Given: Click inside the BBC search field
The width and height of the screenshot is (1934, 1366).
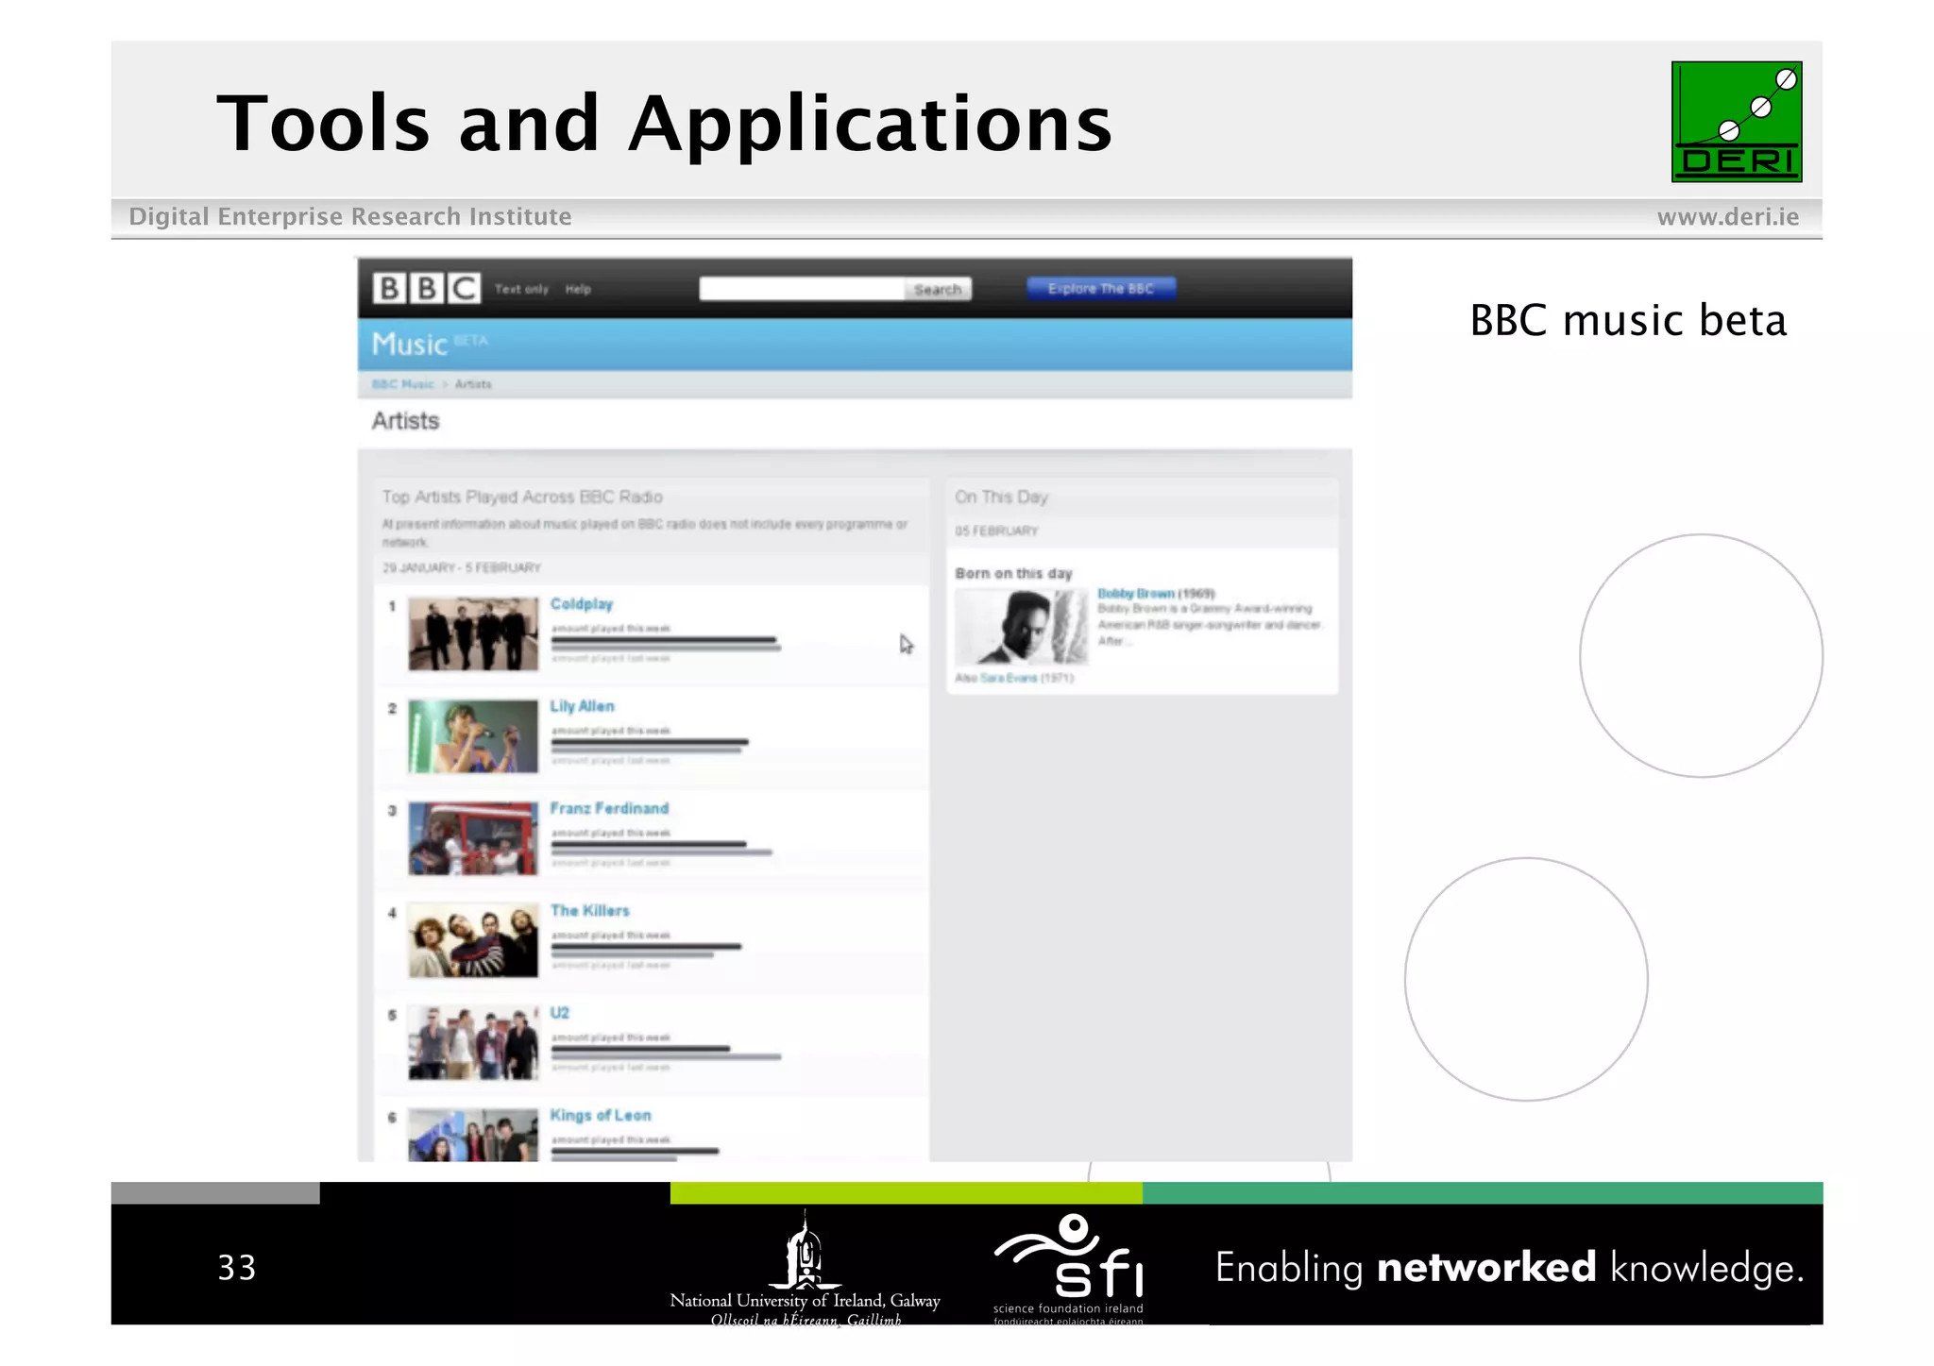Looking at the screenshot, I should click(x=801, y=289).
